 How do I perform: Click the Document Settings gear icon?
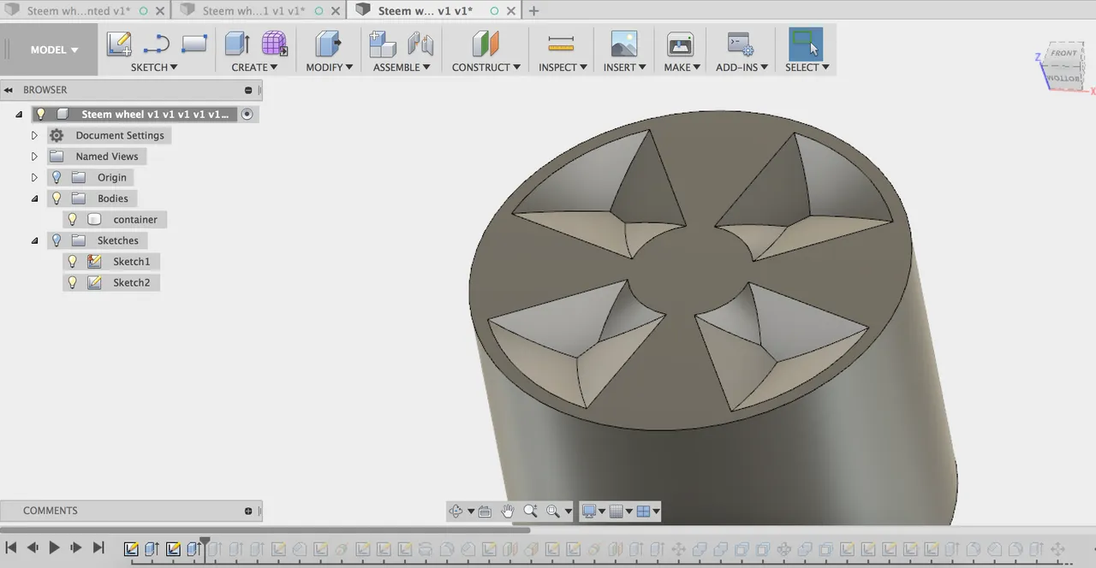point(57,135)
